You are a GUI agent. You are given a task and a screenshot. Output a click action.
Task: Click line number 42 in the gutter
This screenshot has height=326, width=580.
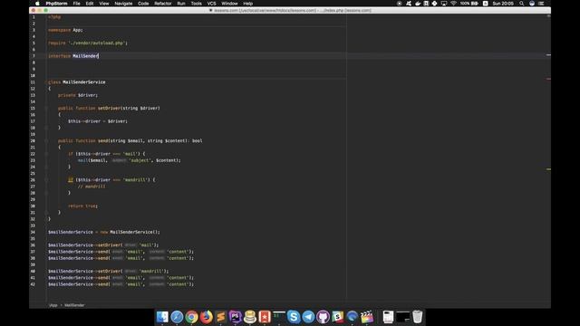33,284
